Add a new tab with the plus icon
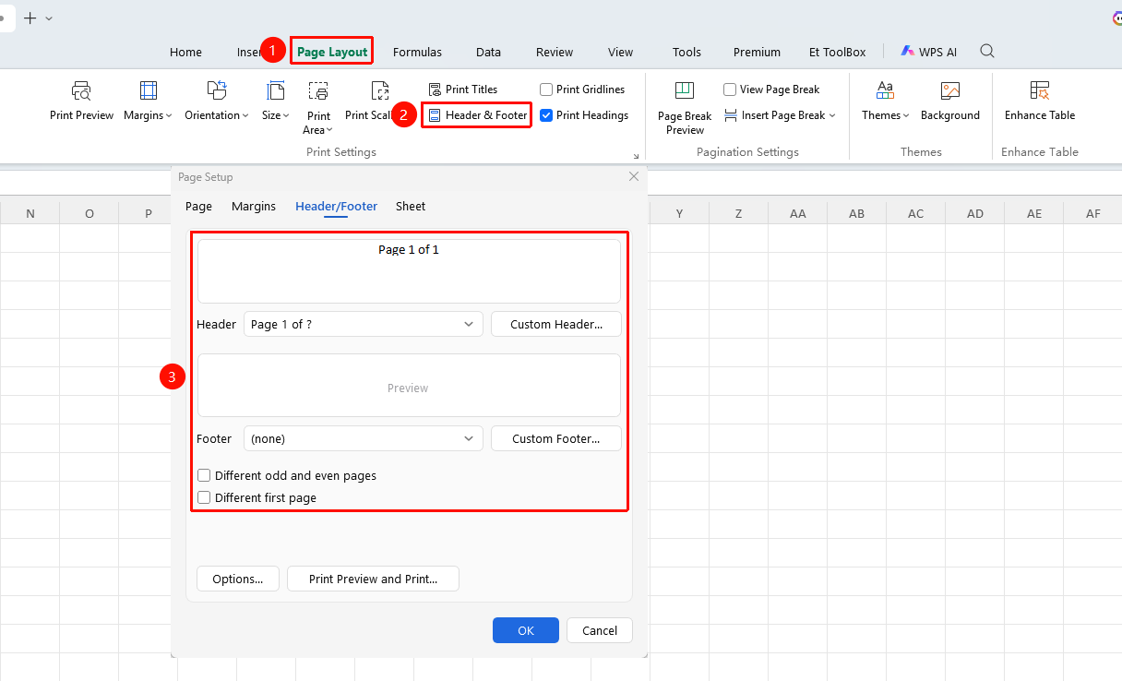This screenshot has height=681, width=1122. click(x=30, y=18)
